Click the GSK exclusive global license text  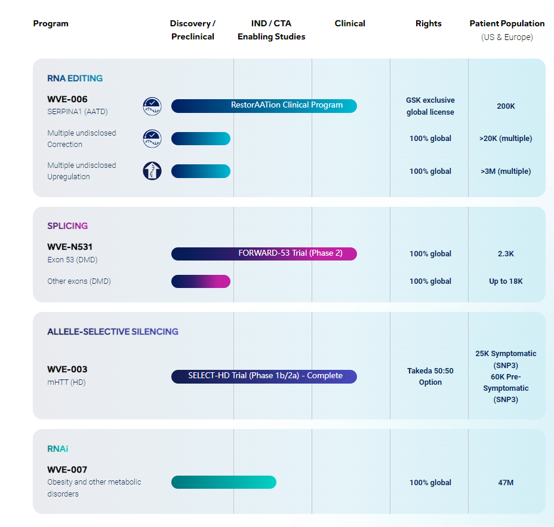click(430, 106)
